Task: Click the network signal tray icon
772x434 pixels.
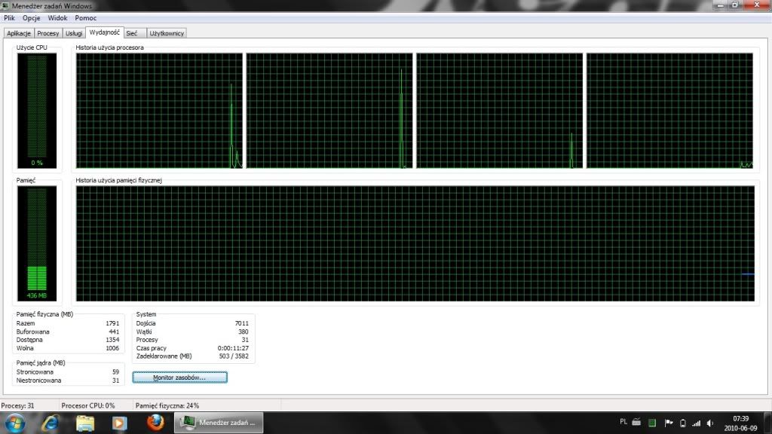Action: tap(696, 423)
